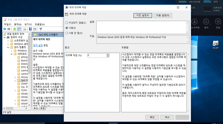Image resolution: width=223 pixels, height=124 pixels.
Task: Select the QoS folder in the tree
Action: point(23,80)
